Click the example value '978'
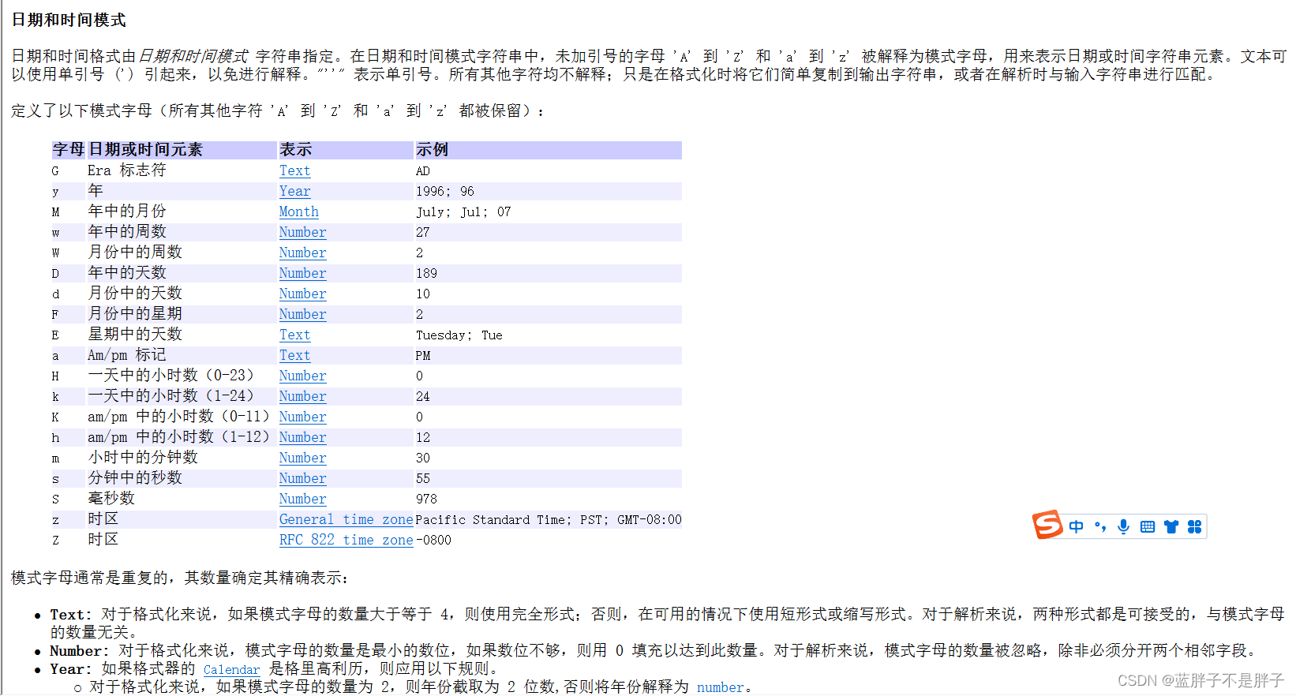 click(x=426, y=499)
